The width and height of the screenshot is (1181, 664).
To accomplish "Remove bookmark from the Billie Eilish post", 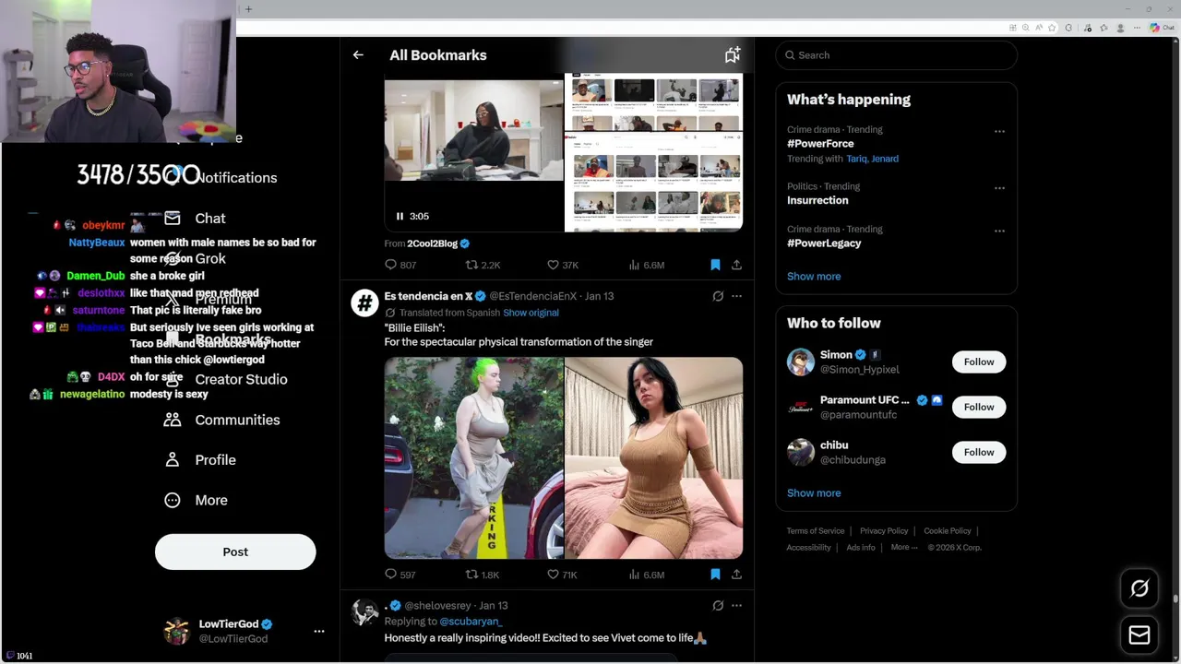I will tap(715, 575).
